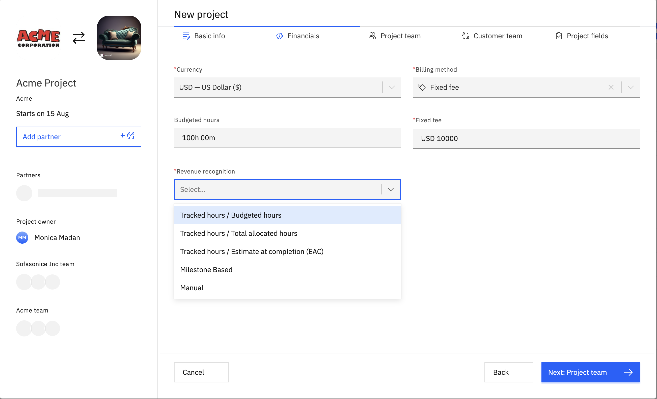Expand the Currency dropdown arrow
The width and height of the screenshot is (657, 399).
tap(391, 88)
